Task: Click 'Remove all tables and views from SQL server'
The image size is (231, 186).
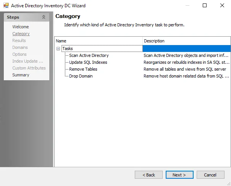Action: pyautogui.click(x=185, y=69)
